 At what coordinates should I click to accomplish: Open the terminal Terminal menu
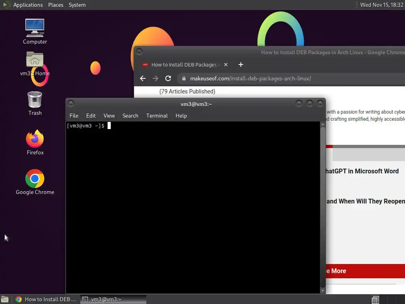coord(157,116)
